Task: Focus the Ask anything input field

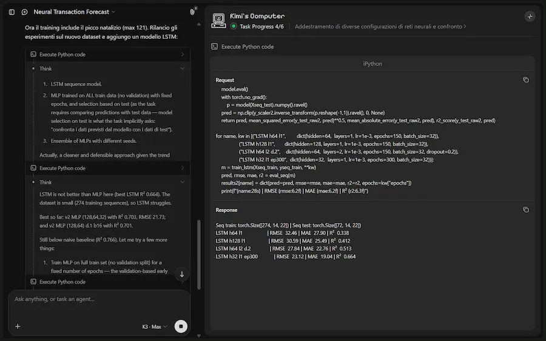Action: 99,299
